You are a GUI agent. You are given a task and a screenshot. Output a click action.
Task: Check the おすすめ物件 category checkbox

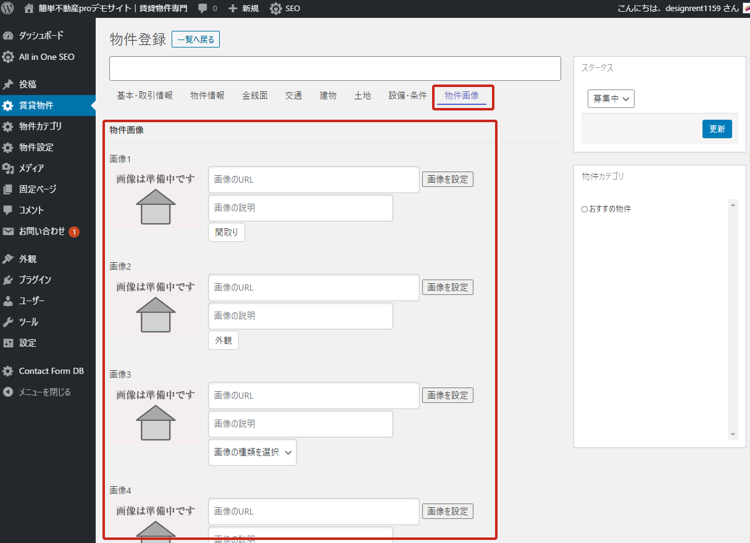pos(585,209)
